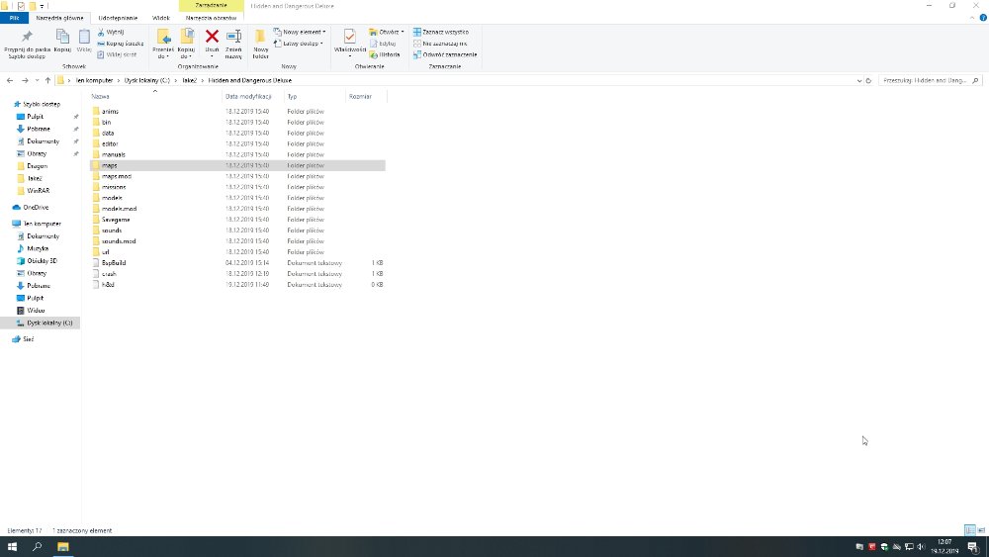Open the Przenieś do dropdown
The image size is (989, 557).
coord(163,49)
